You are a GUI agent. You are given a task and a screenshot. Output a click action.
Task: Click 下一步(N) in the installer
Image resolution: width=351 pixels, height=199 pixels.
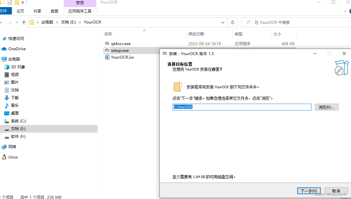coord(308,191)
